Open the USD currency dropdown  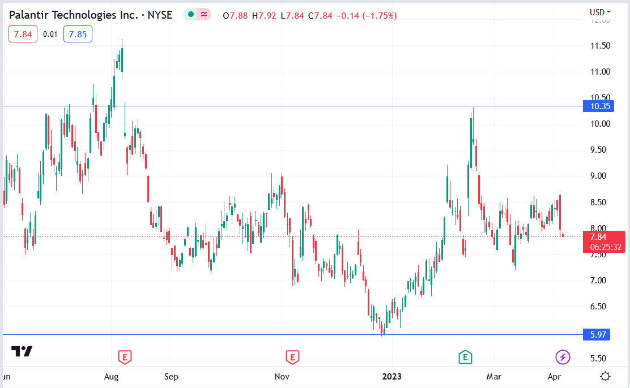pos(601,12)
